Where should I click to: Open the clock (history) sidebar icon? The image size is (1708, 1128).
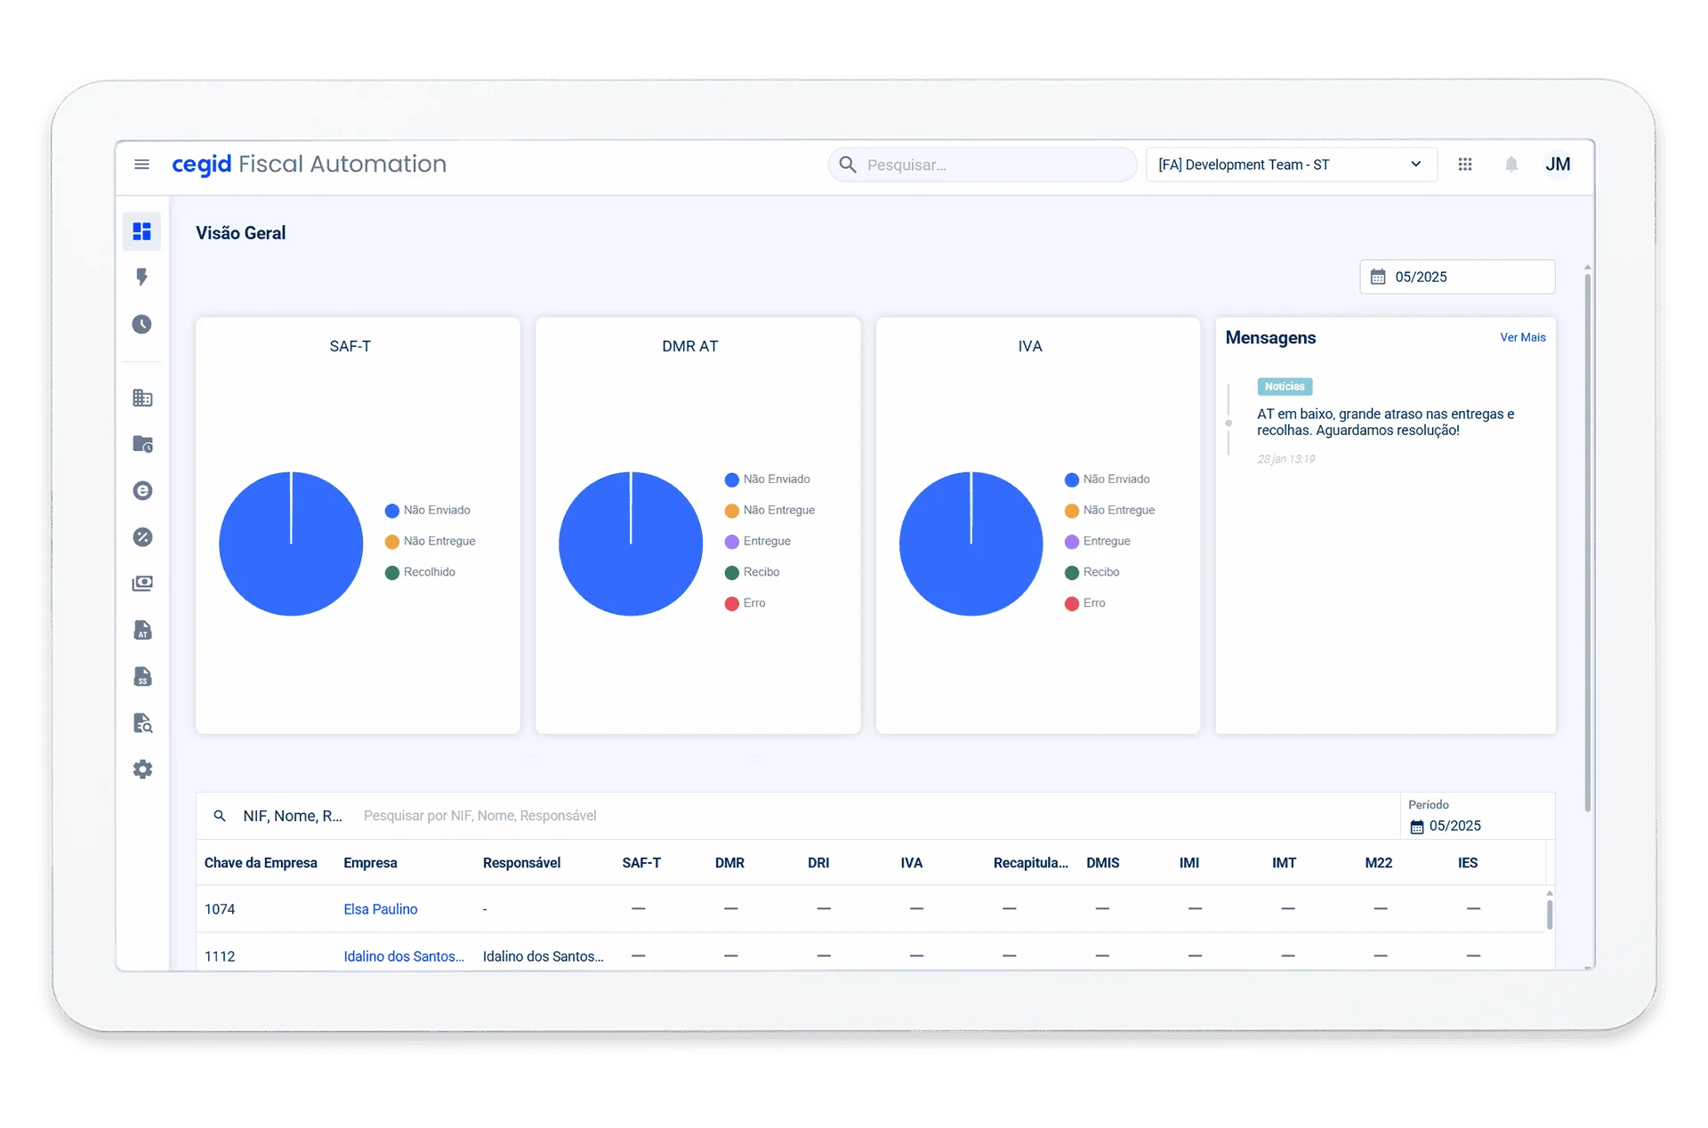(142, 324)
